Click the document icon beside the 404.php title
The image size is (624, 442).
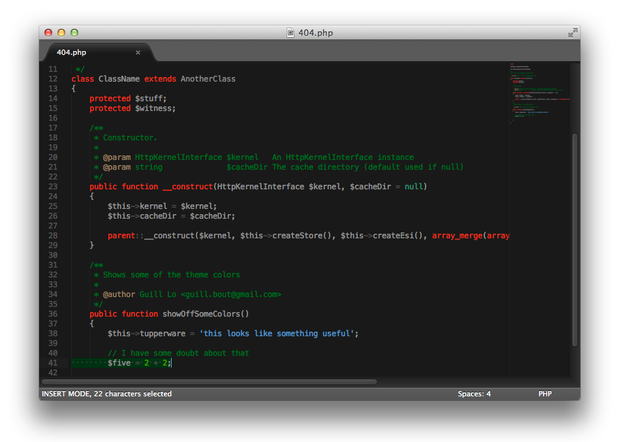(290, 33)
